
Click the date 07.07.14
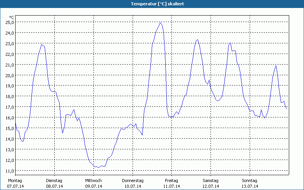coord(15,186)
